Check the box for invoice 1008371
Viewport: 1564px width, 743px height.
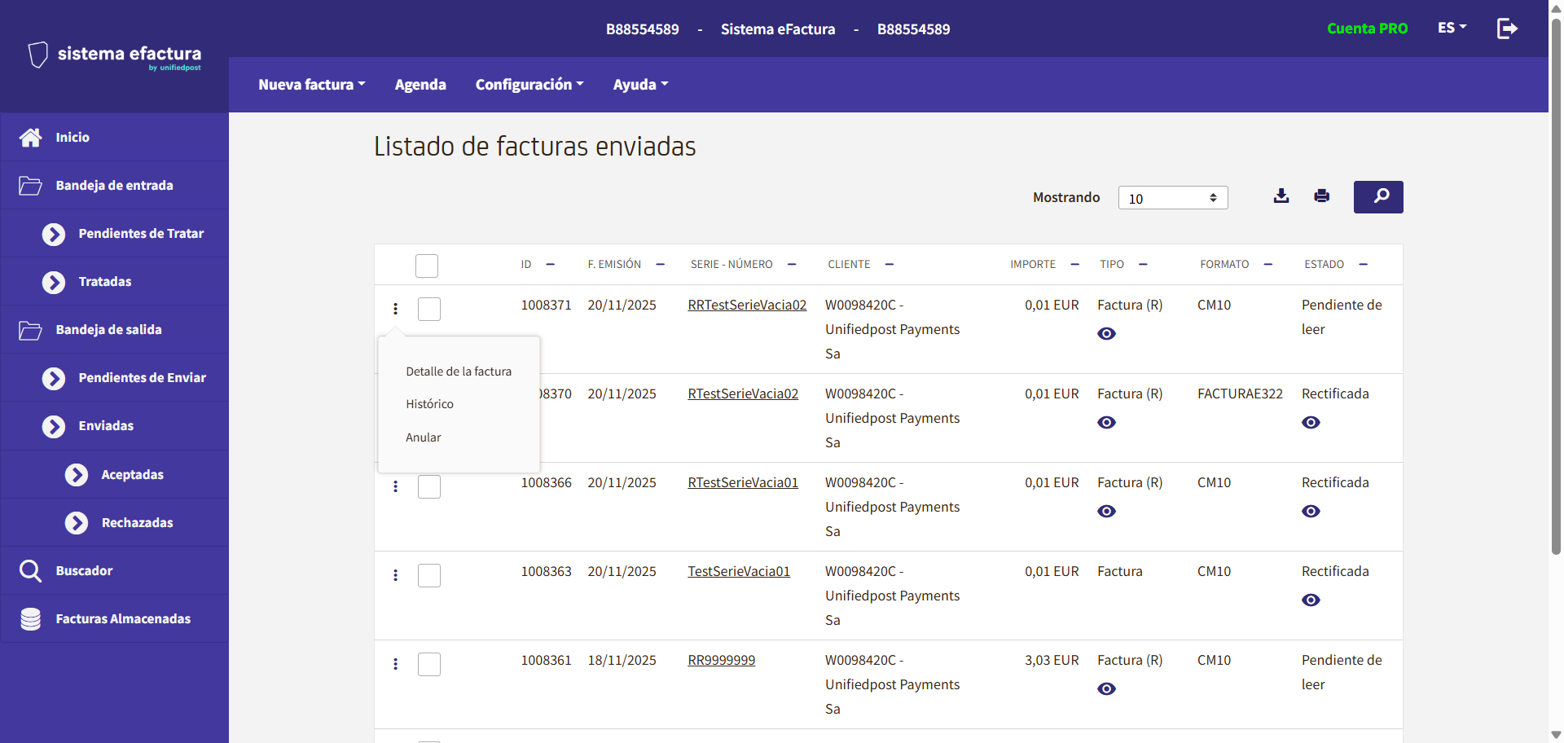point(429,310)
